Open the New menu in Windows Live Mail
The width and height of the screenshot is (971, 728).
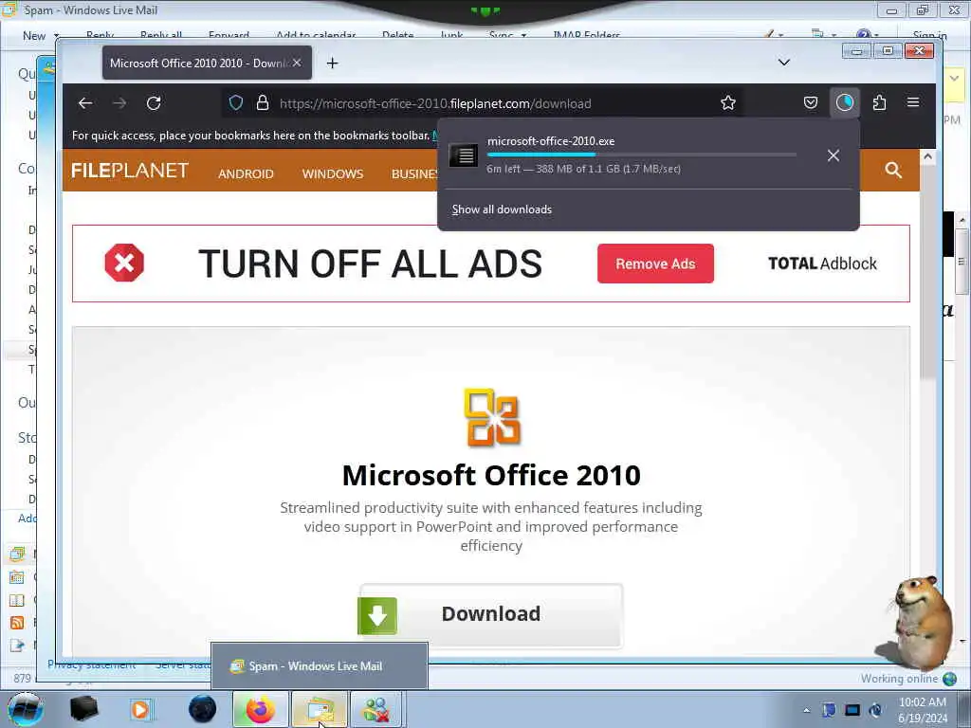click(40, 36)
